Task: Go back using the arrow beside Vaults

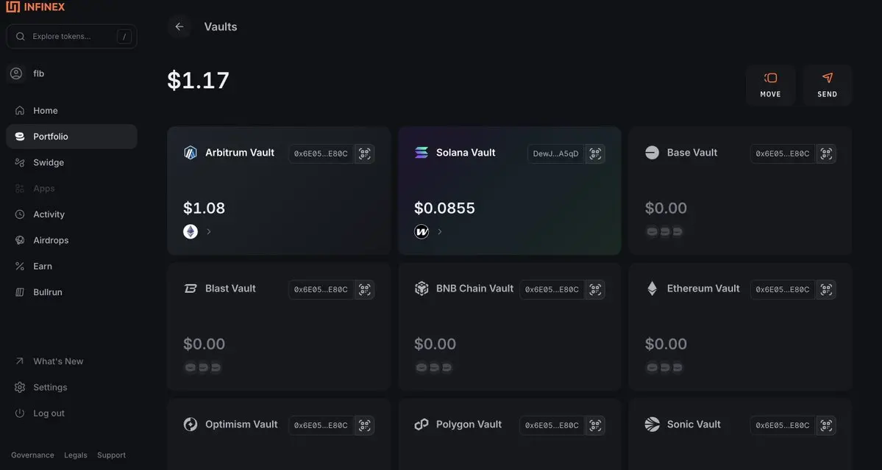Action: (x=179, y=26)
